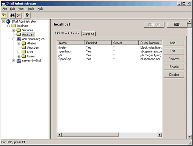Collapse the anti-spam.org.cn tree node
This screenshot has height=146, width=193.
(x=14, y=39)
